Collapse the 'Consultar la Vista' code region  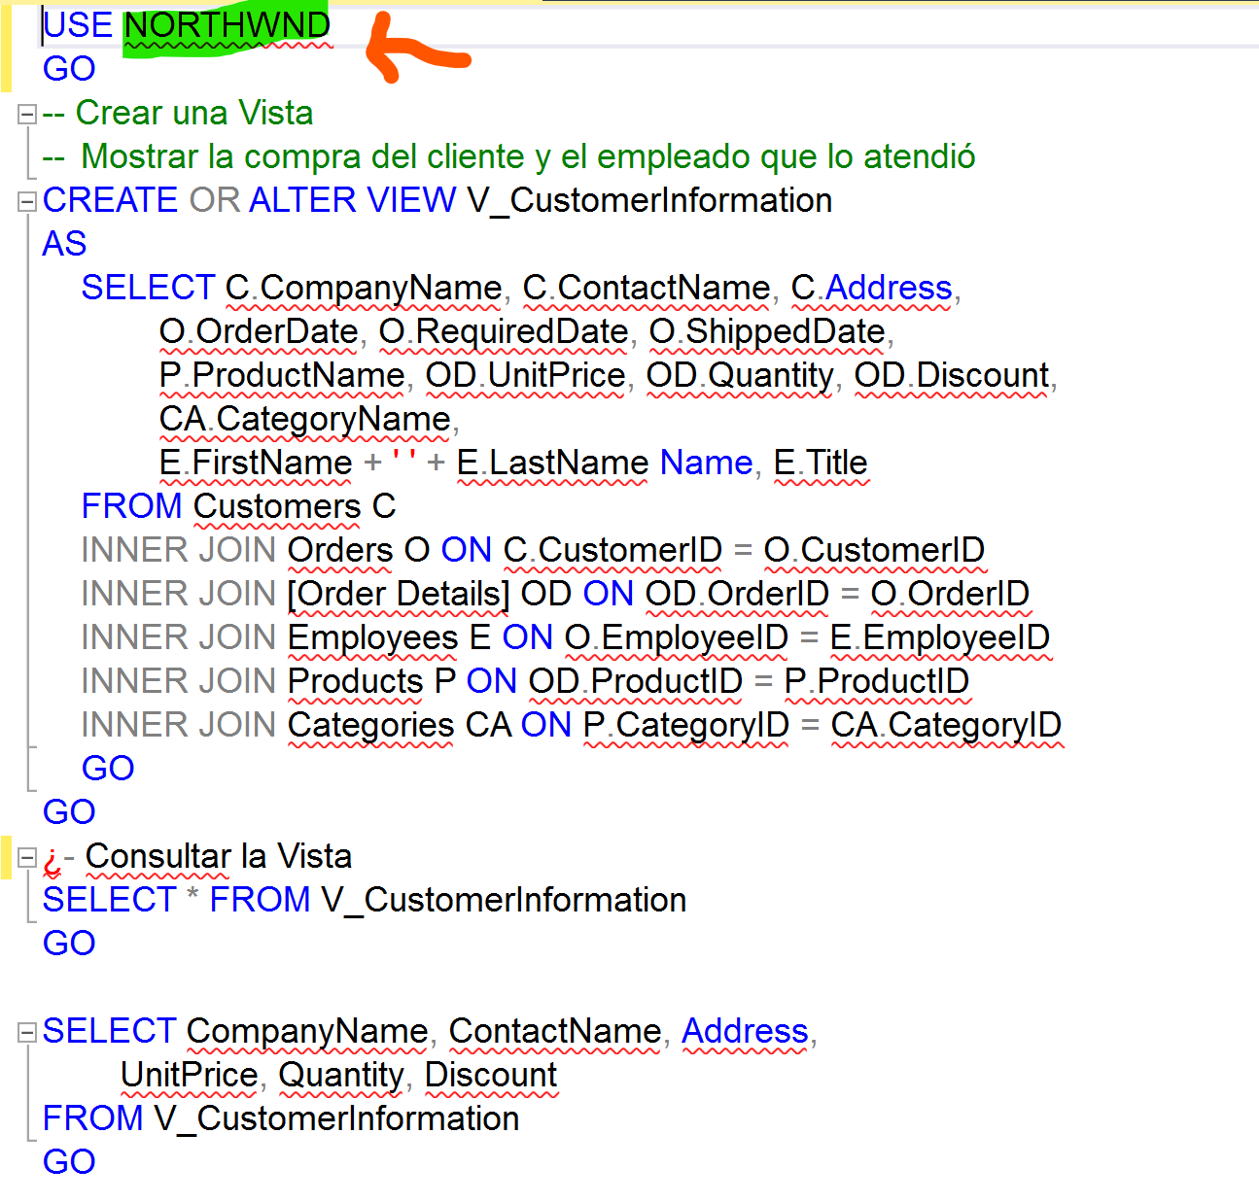(27, 858)
